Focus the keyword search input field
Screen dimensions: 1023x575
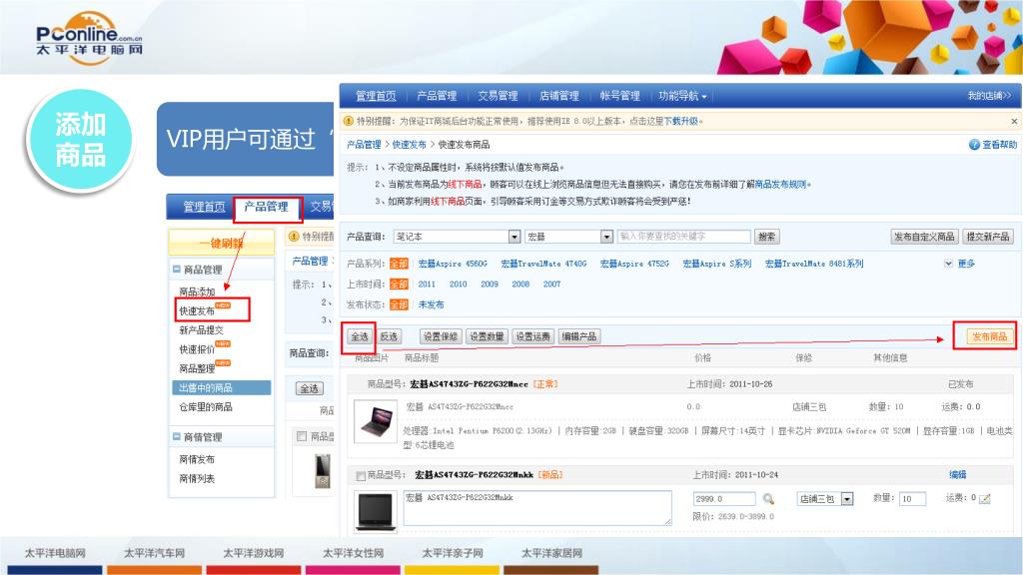coord(683,237)
